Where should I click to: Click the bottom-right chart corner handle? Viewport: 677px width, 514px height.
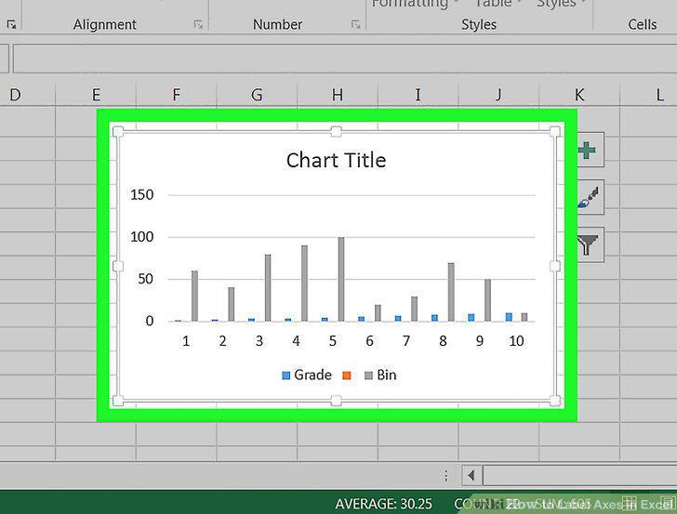[555, 401]
